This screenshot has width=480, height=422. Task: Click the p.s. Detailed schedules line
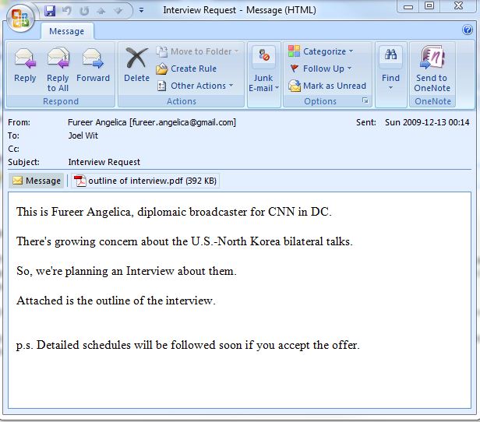click(188, 345)
